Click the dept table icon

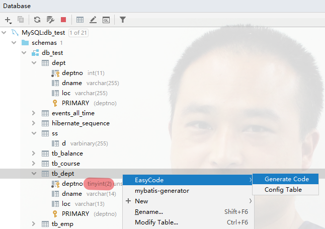click(45, 63)
